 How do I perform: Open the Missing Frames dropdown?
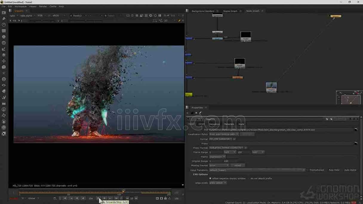coord(219,165)
